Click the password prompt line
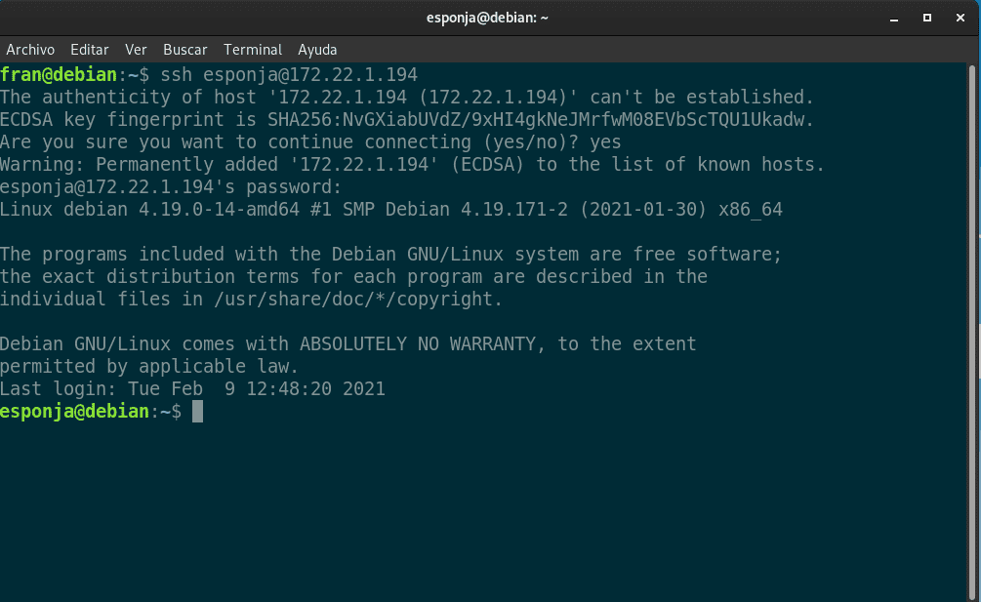 coord(171,187)
